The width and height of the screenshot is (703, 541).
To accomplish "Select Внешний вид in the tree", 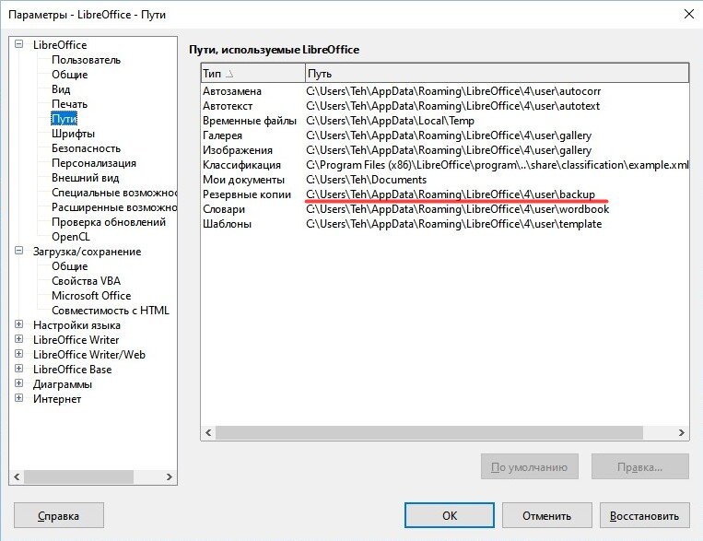I will (x=85, y=178).
